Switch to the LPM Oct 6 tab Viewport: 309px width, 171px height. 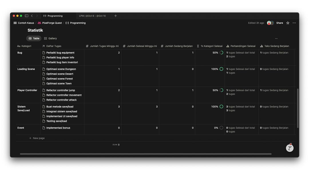(x=92, y=16)
